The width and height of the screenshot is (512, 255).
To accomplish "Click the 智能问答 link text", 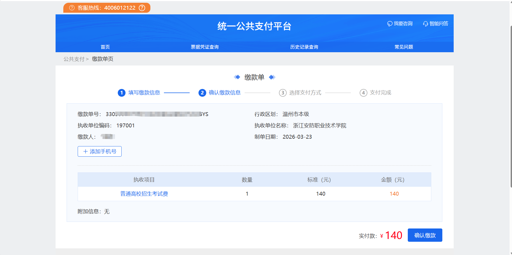I will pos(439,24).
